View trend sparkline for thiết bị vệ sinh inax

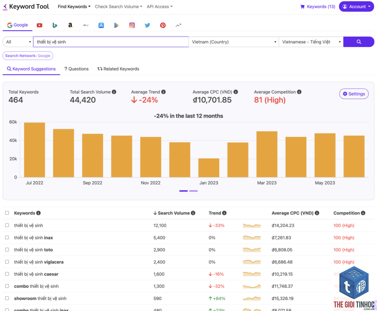pos(252,238)
